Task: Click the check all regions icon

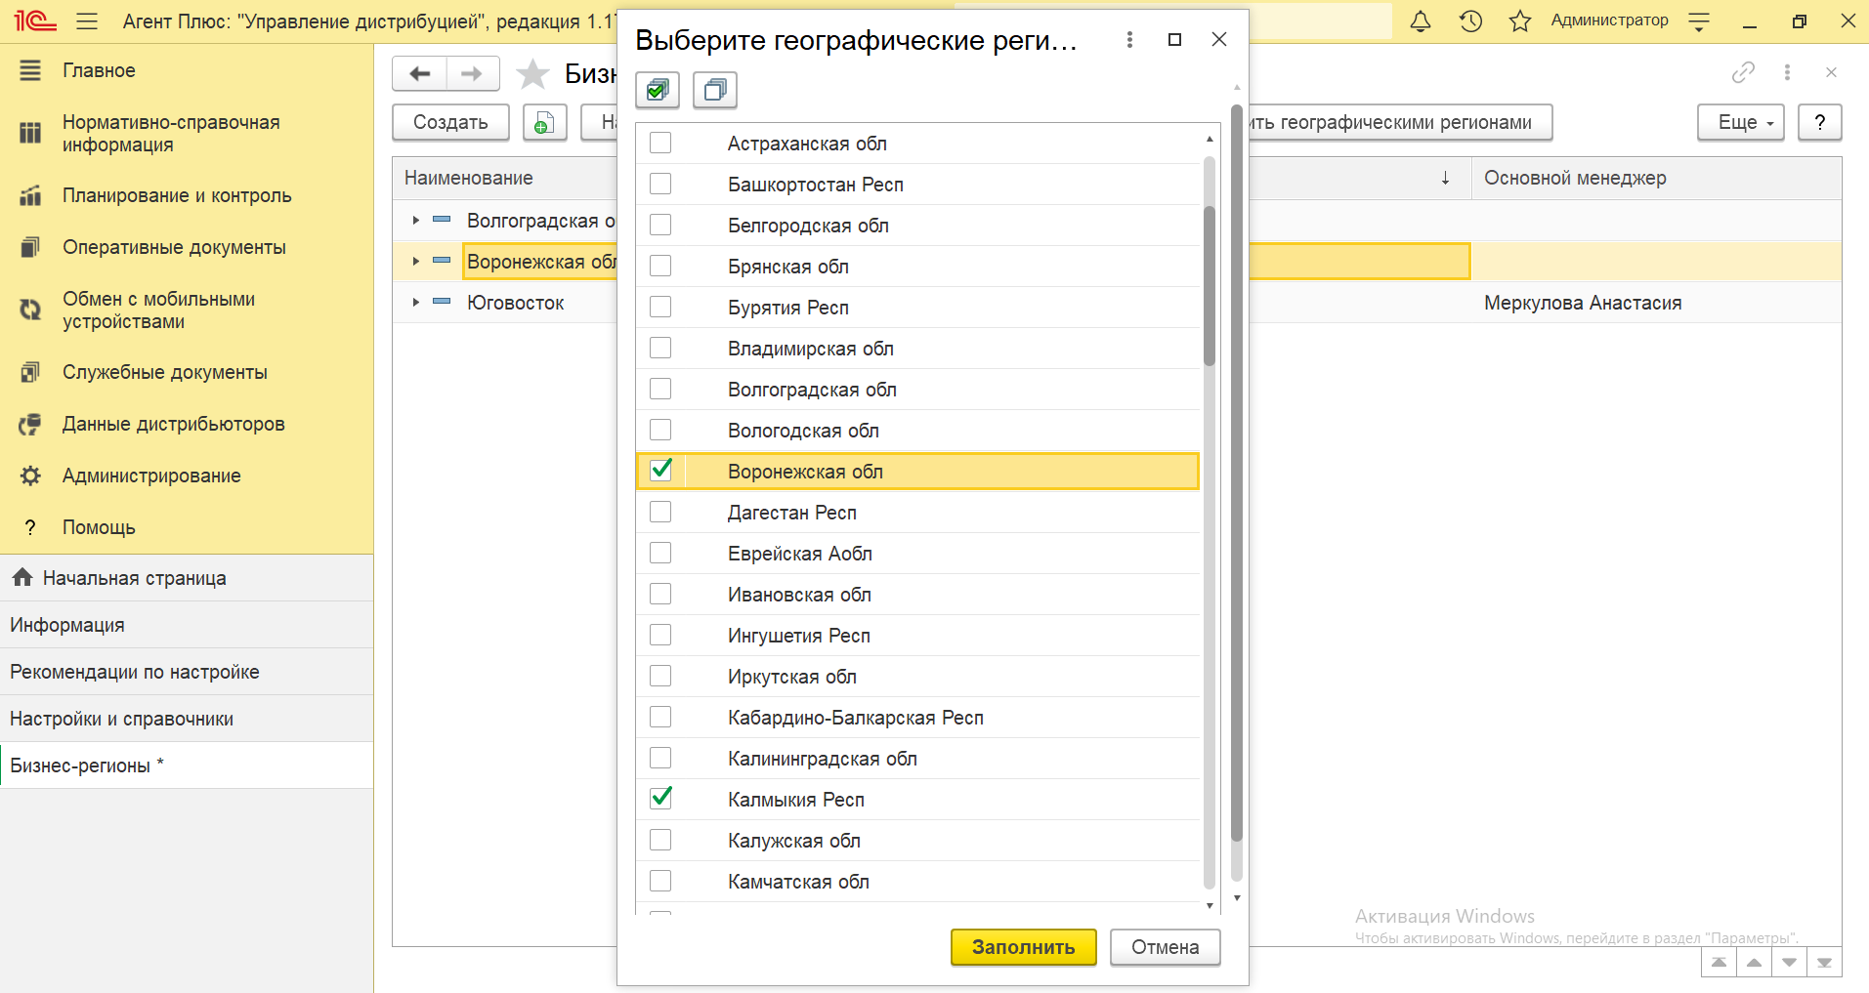Action: coord(658,91)
